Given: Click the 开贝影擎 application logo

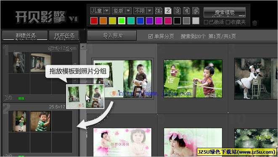Looking at the screenshot, I should (47, 17).
